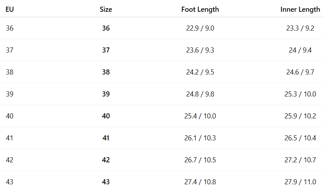Screen dimensions: 324x189
Task: Select bold size 36 cell
Action: [106, 28]
